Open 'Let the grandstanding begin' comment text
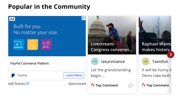Image resolution: width=180 pixels, height=103 pixels. tap(111, 73)
